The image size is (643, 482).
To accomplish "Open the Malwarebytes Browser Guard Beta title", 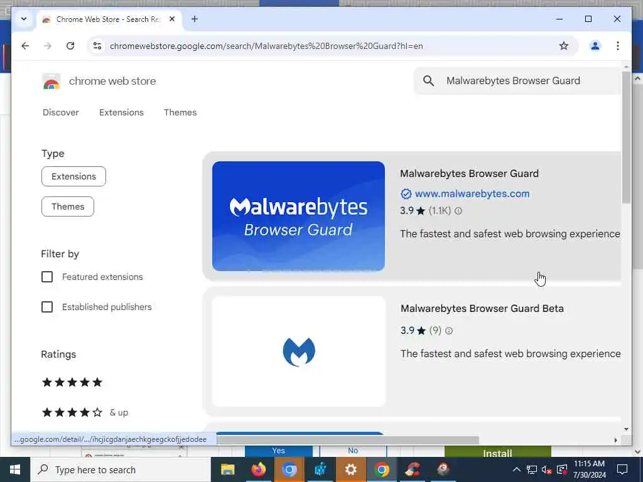I will click(482, 308).
